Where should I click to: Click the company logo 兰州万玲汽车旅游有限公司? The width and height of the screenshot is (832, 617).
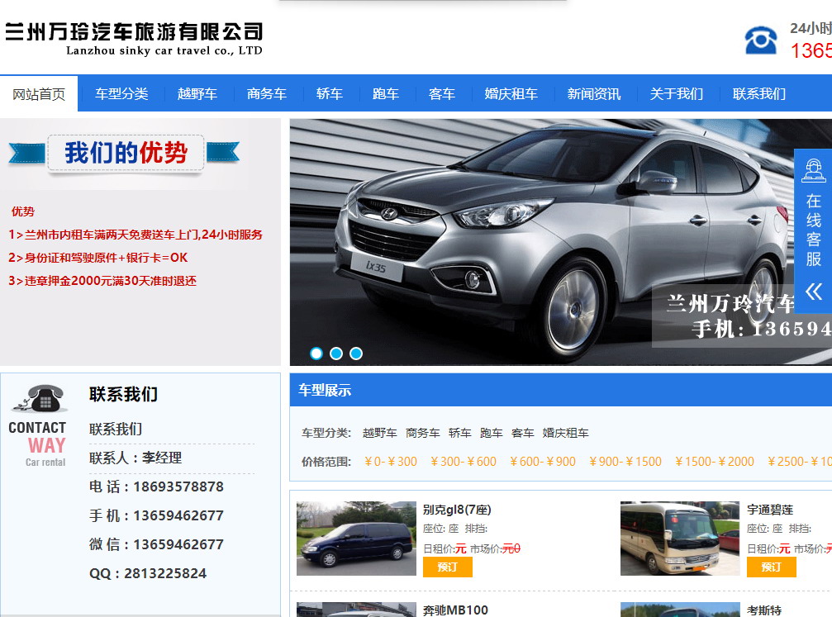[134, 38]
